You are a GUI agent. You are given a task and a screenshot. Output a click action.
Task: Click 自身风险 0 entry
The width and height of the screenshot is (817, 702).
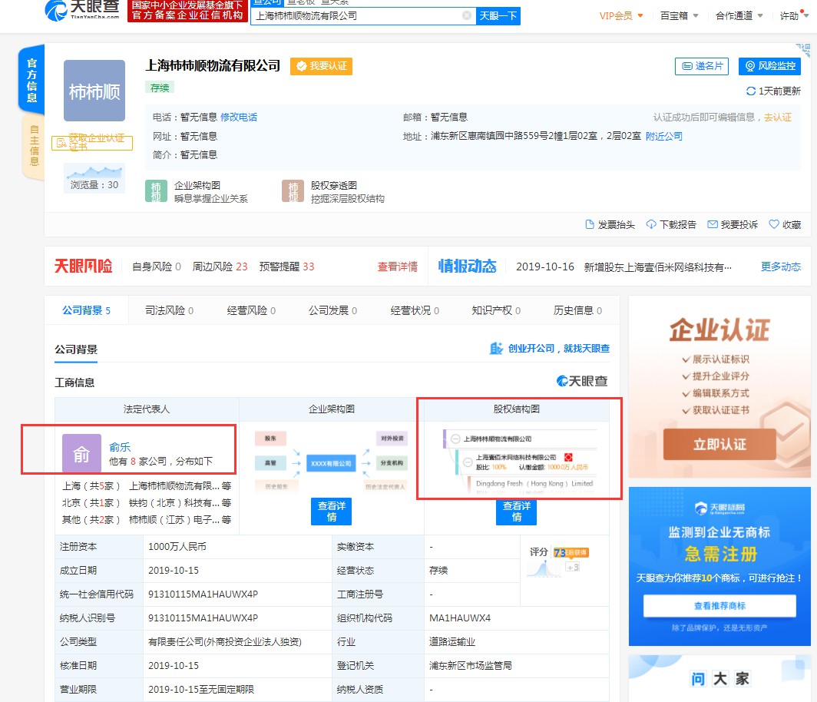[x=157, y=267]
